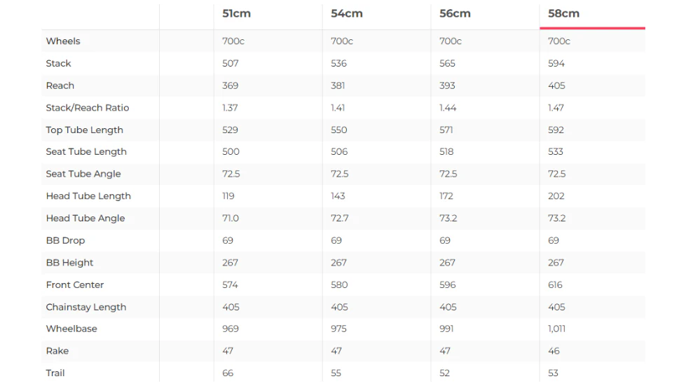
Task: Click the Chainstay Length row label
Action: click(86, 307)
